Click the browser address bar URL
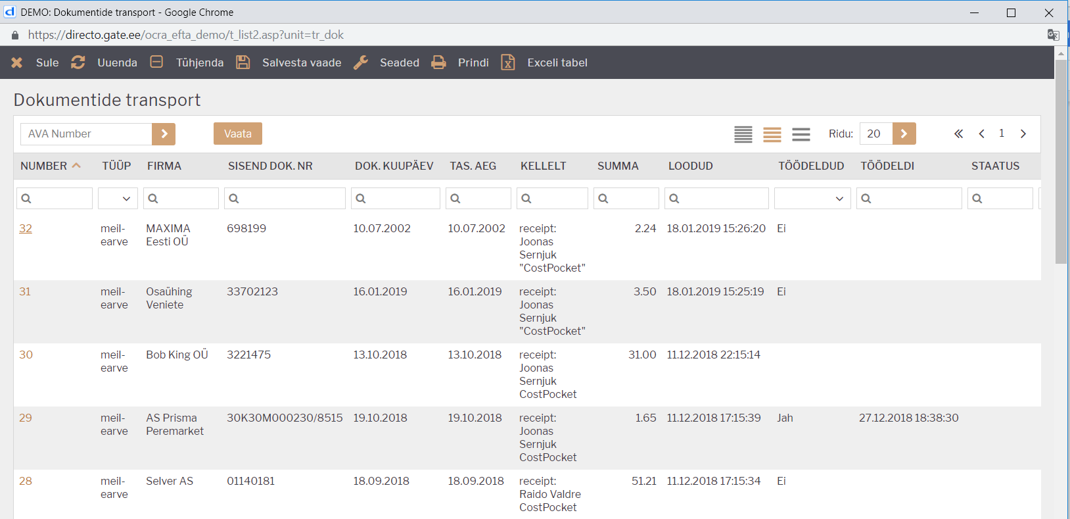 (x=186, y=35)
